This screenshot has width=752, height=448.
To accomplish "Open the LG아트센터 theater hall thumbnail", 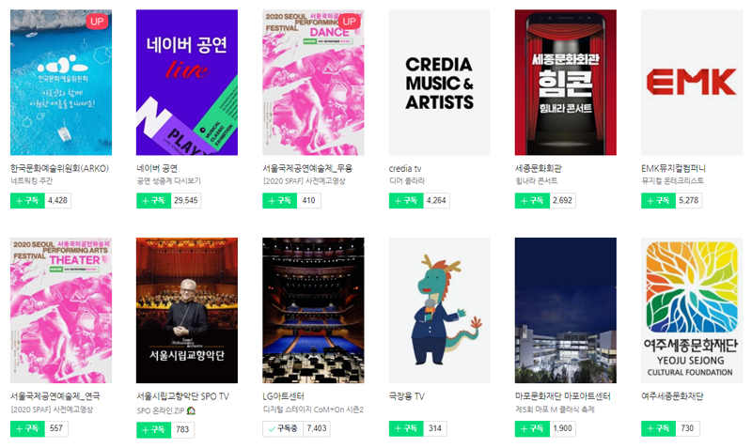I will [x=313, y=311].
